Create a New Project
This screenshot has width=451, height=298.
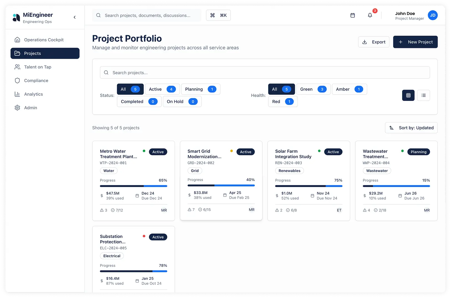pyautogui.click(x=415, y=42)
